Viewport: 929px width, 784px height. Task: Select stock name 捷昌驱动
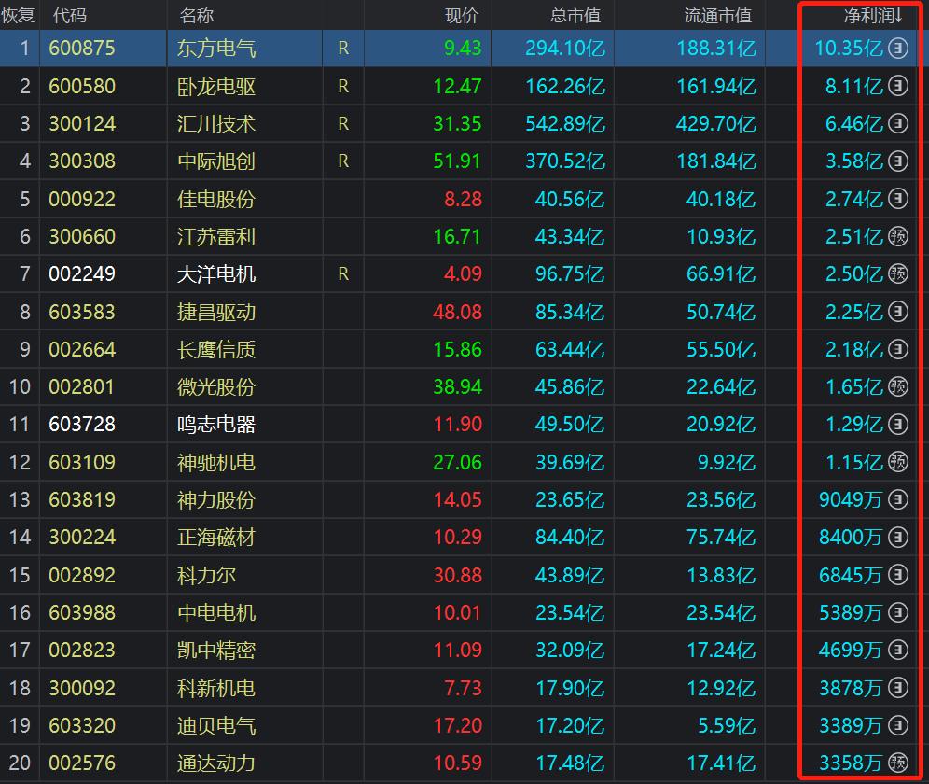(x=216, y=312)
